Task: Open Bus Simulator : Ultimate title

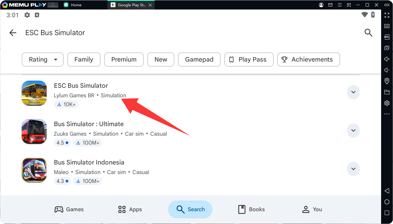Action: 89,124
